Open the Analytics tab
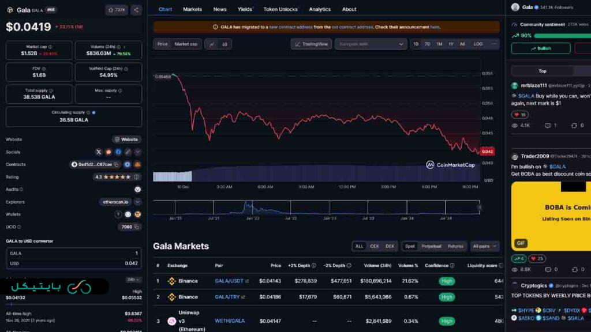The width and height of the screenshot is (591, 332). tap(320, 9)
